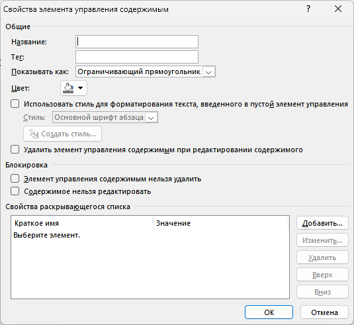Viewport: 354px width, 325px height.
Task: Open the help question mark icon
Action: click(308, 9)
